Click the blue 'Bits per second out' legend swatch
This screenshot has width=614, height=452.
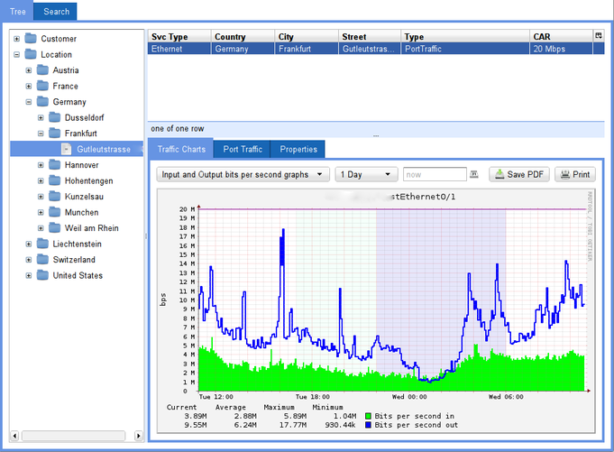point(368,424)
